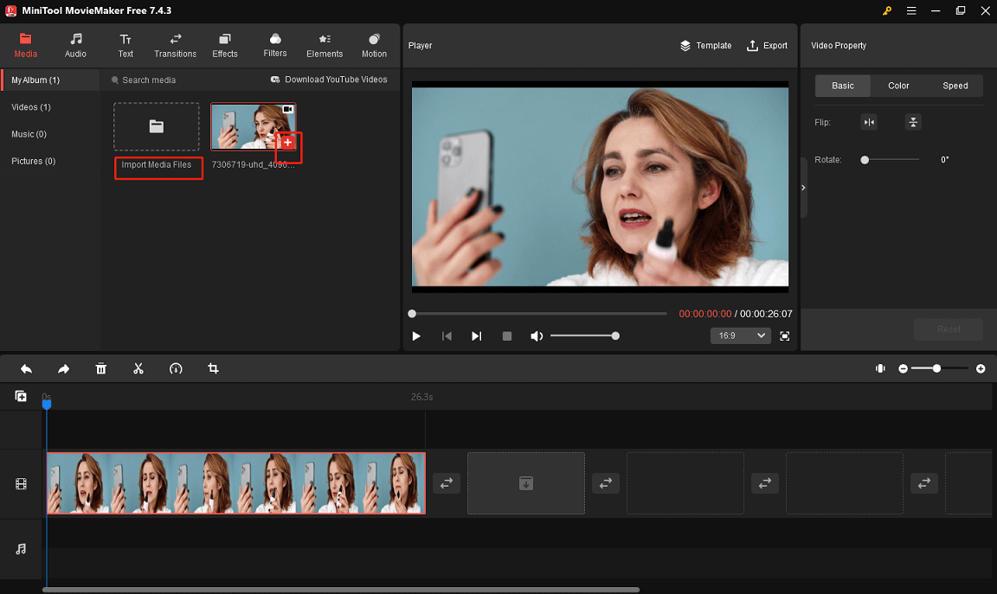Screen dimensions: 997x594
Task: Open the 16:9 aspect ratio dropdown
Action: 741,335
